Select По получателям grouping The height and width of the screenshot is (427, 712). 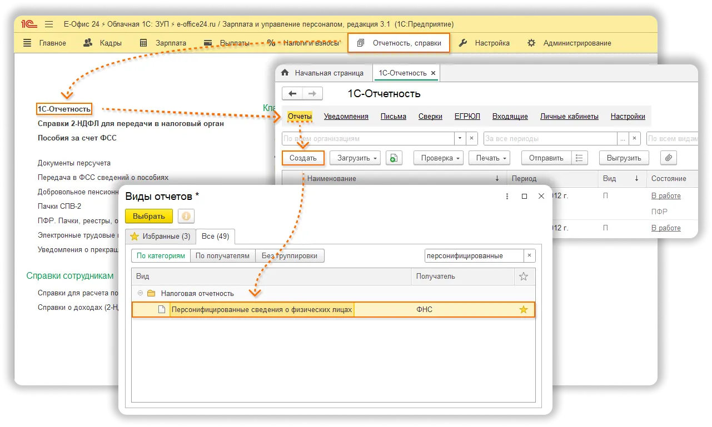pos(223,255)
